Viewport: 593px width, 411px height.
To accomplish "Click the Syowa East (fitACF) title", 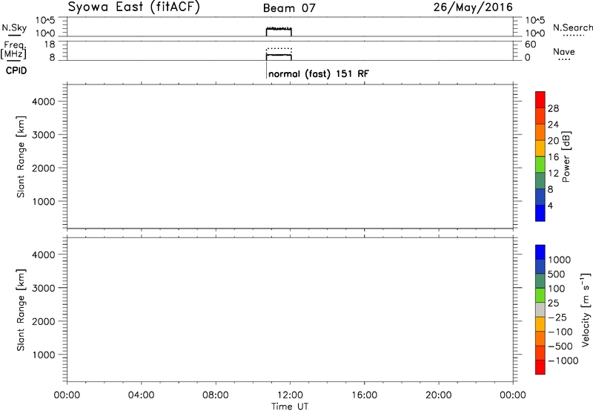I will 133,7.
